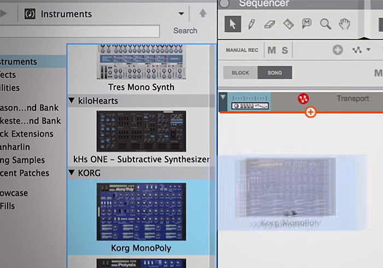The width and height of the screenshot is (383, 268).
Task: Click the KORG group header text
Action: click(x=89, y=173)
